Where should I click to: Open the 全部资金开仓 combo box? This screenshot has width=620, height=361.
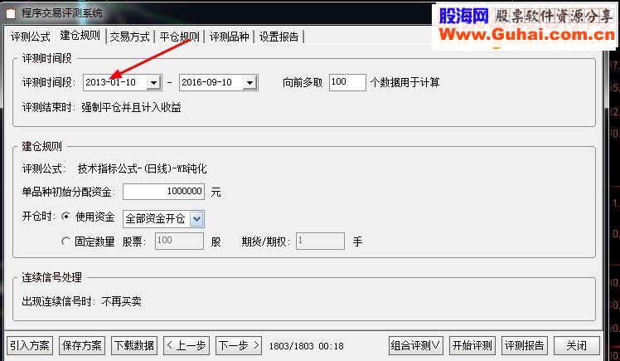[163, 219]
